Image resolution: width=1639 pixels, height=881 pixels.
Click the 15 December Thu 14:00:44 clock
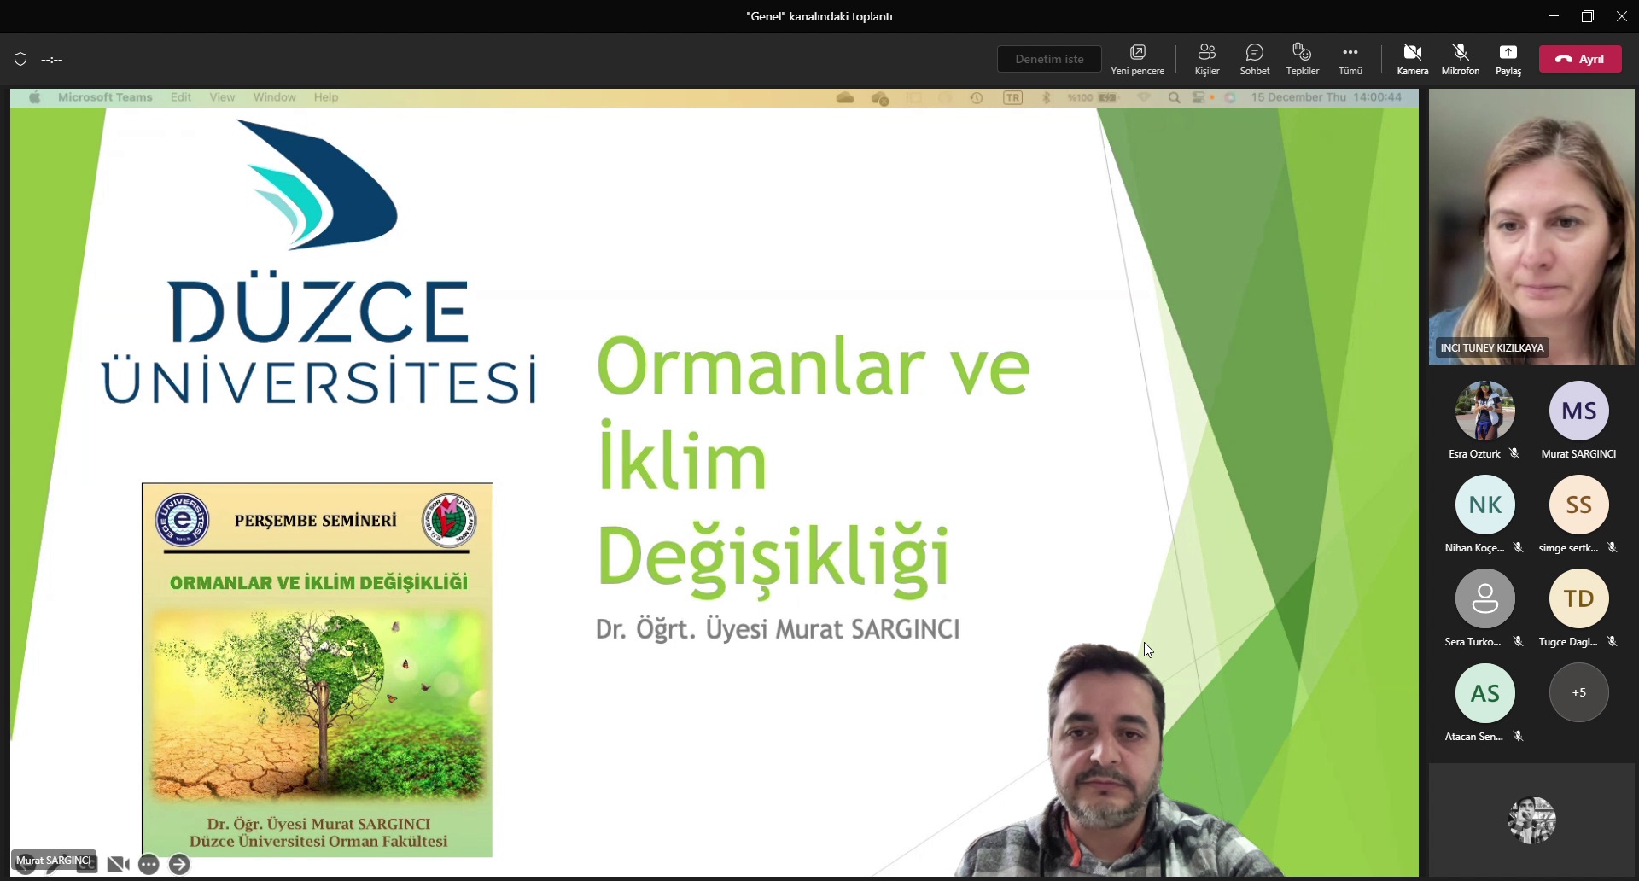[1326, 97]
